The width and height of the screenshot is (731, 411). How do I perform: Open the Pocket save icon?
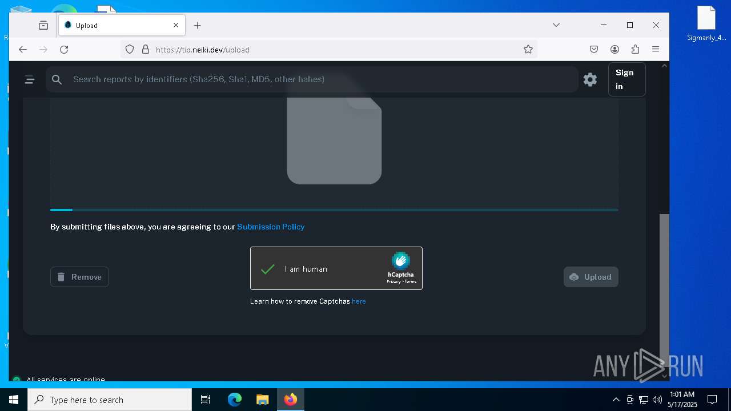coord(594,50)
